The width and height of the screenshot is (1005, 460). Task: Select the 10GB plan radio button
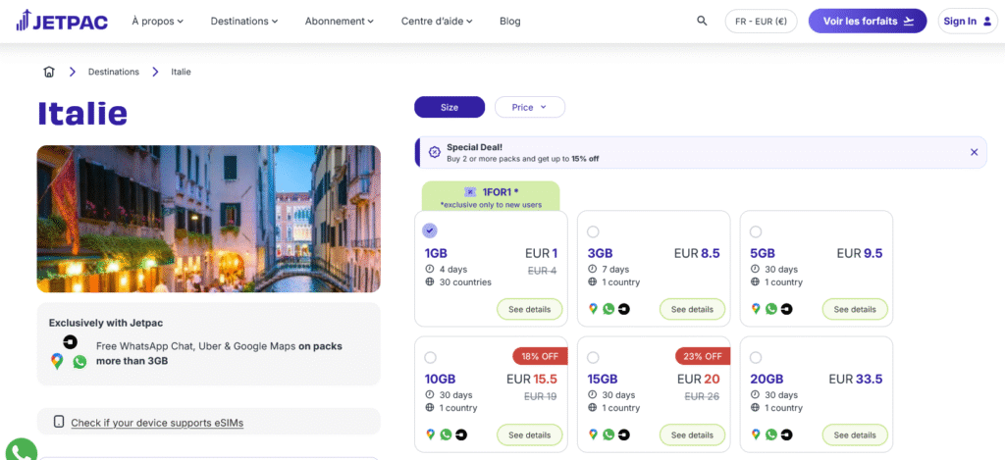pos(430,357)
